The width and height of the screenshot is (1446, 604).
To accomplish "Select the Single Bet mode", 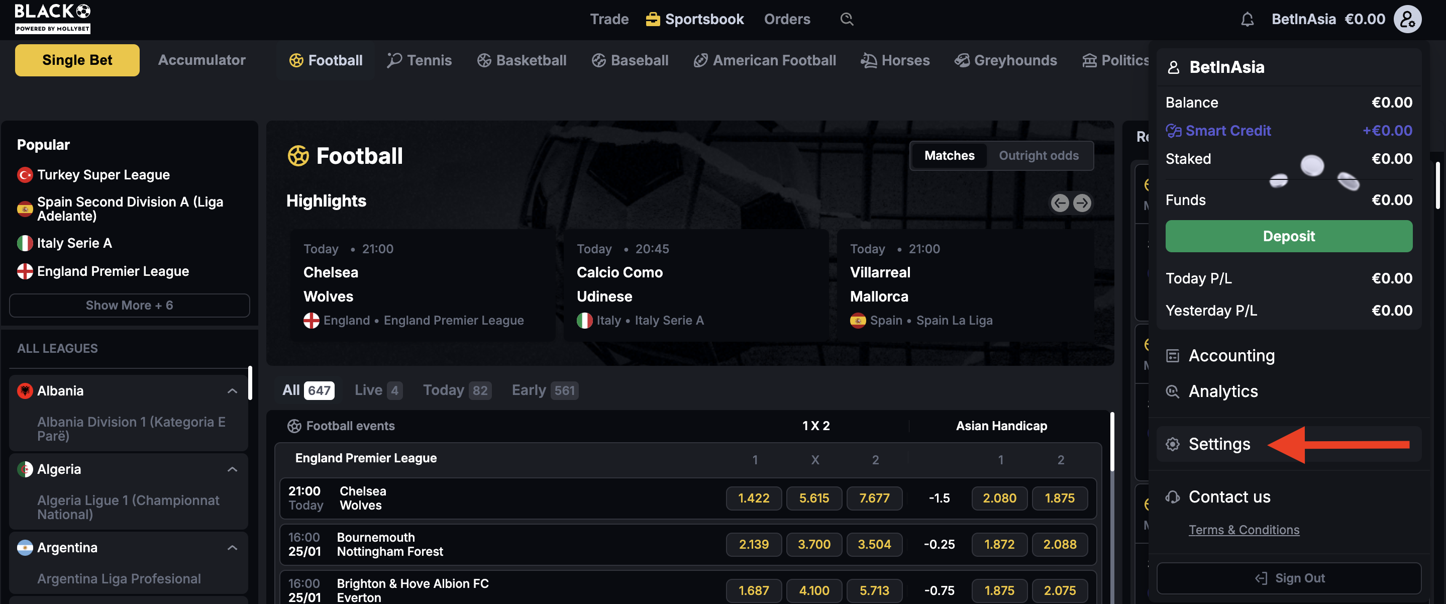I will (x=77, y=60).
